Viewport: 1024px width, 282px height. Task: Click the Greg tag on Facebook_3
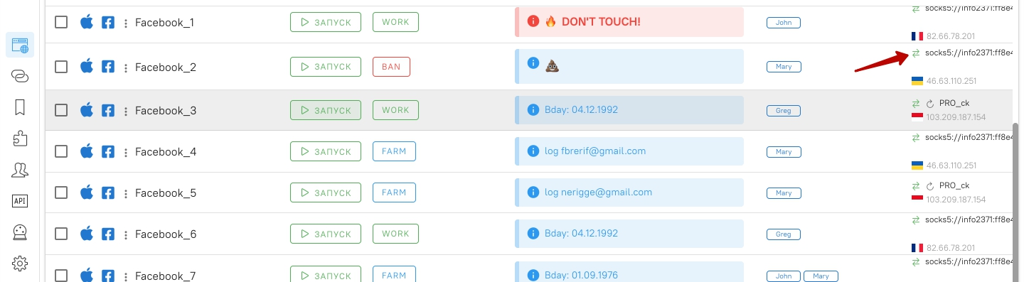(784, 111)
